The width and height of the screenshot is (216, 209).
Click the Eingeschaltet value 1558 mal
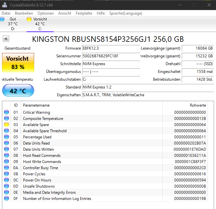(x=198, y=72)
